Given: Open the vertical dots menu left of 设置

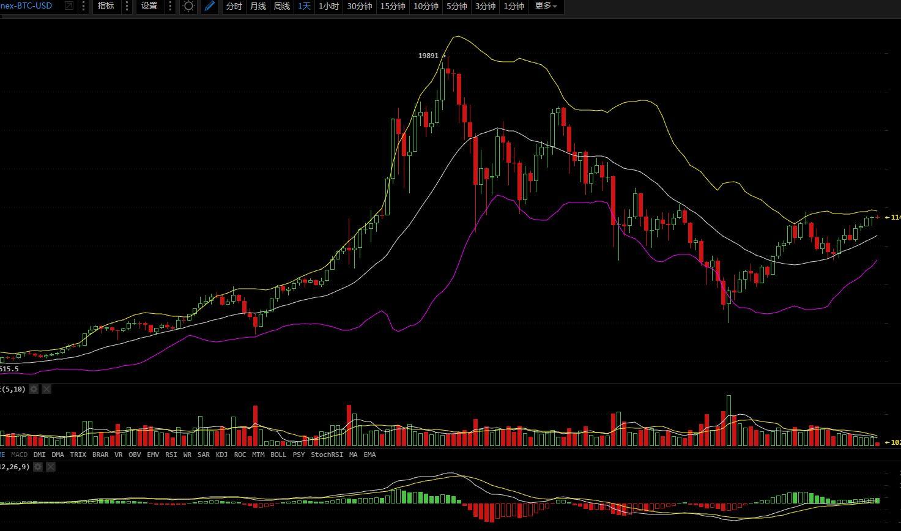Looking at the screenshot, I should coord(127,6).
